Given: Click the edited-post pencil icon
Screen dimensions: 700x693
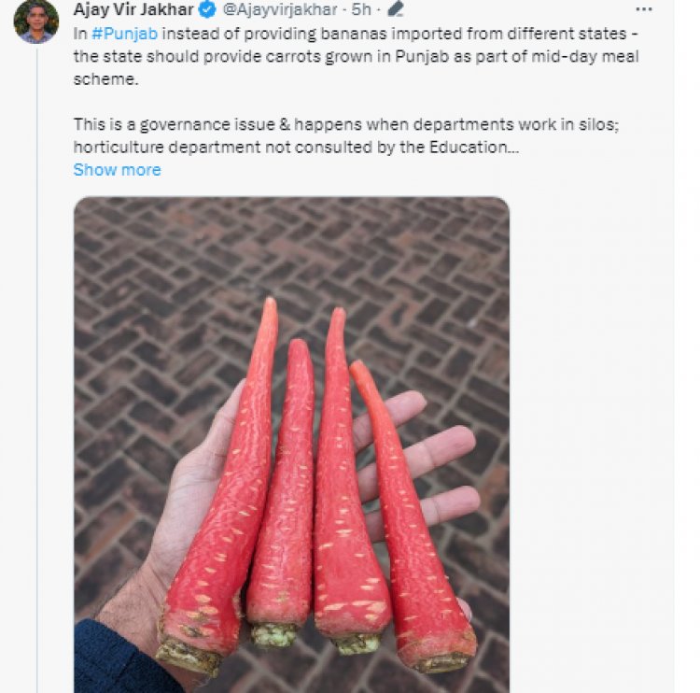Looking at the screenshot, I should 396,9.
